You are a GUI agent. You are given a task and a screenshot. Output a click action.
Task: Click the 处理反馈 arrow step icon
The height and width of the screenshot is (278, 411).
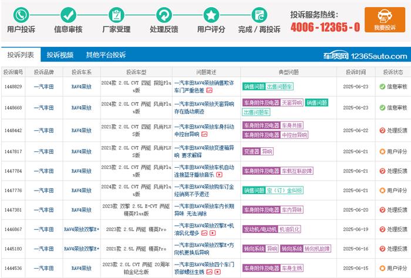tap(164, 15)
